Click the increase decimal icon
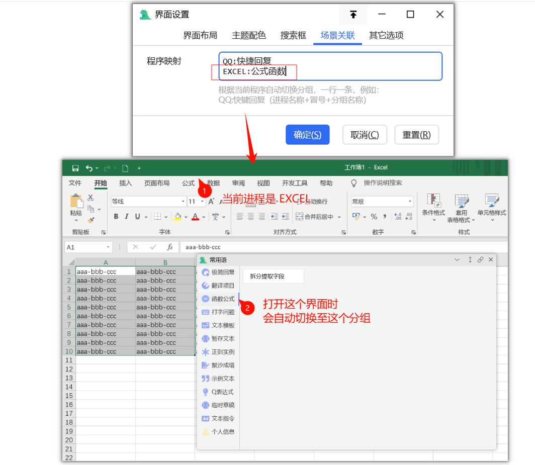The width and height of the screenshot is (535, 465). click(x=398, y=216)
